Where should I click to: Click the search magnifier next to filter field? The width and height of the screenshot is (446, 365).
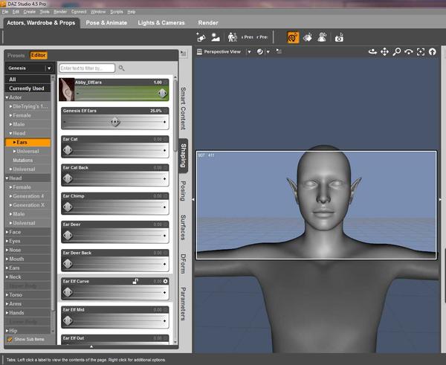(121, 68)
